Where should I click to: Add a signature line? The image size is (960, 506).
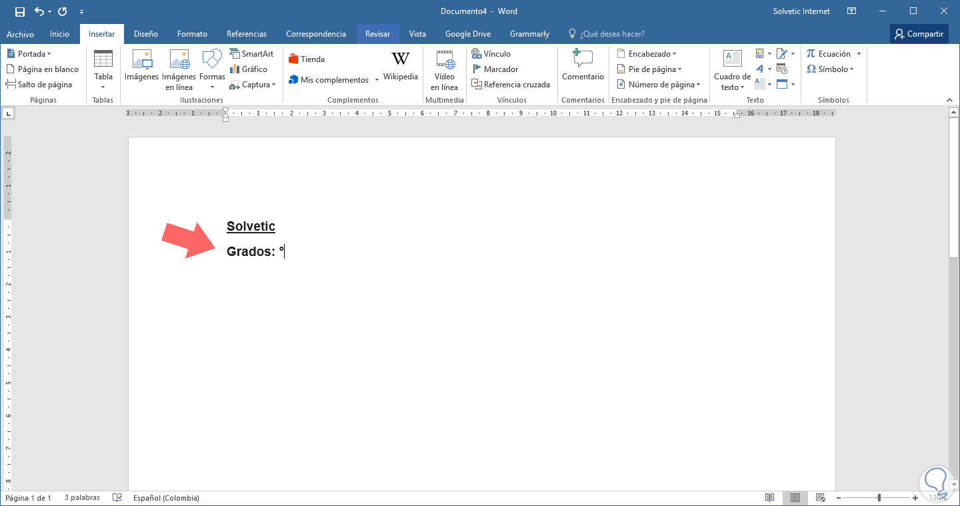click(785, 54)
